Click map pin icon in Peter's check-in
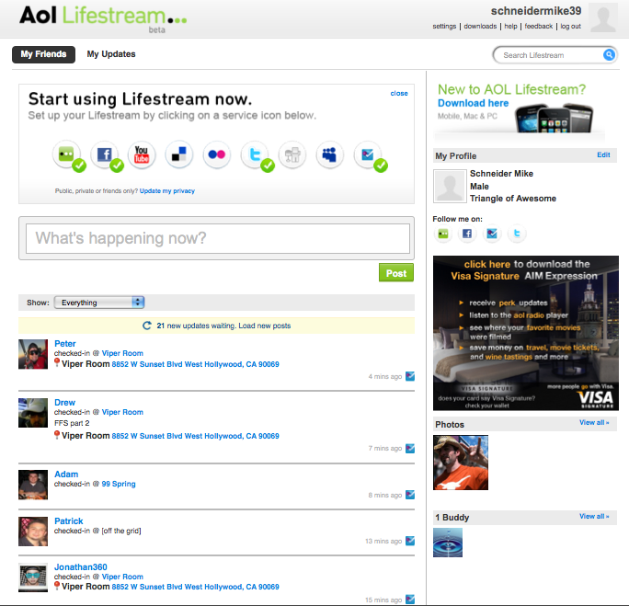Image resolution: width=629 pixels, height=606 pixels. point(57,362)
